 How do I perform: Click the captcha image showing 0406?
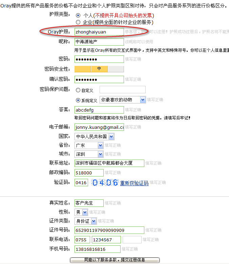click(x=105, y=183)
